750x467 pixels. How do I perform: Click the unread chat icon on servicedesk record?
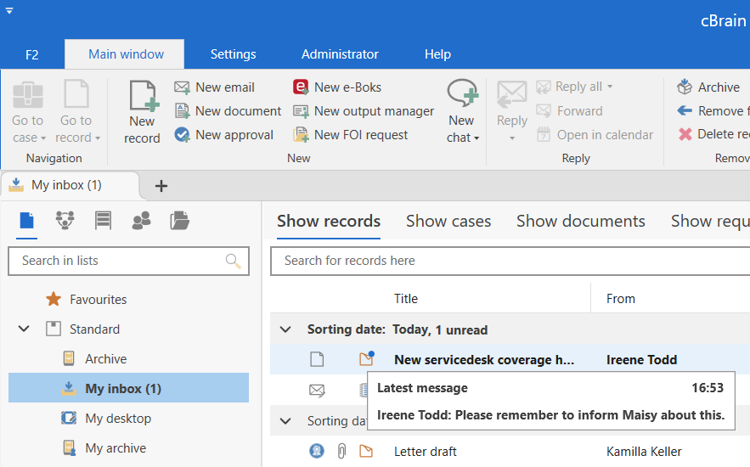coord(366,358)
